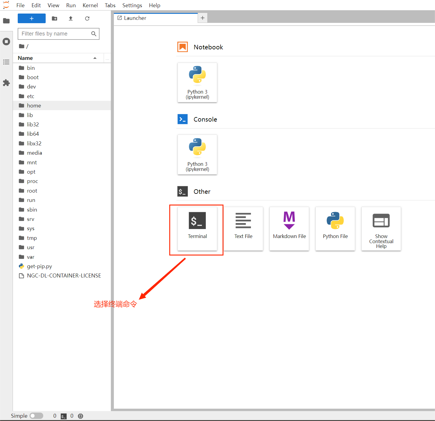Open the View menu
The image size is (435, 421).
tap(53, 5)
